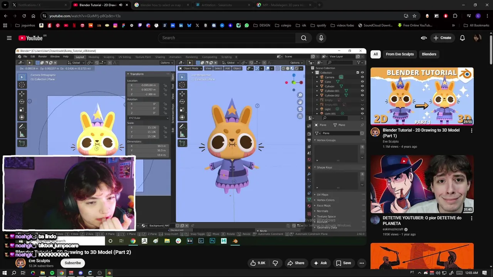Open three-dot menu for Part 1 tutorial video

[x=471, y=130]
